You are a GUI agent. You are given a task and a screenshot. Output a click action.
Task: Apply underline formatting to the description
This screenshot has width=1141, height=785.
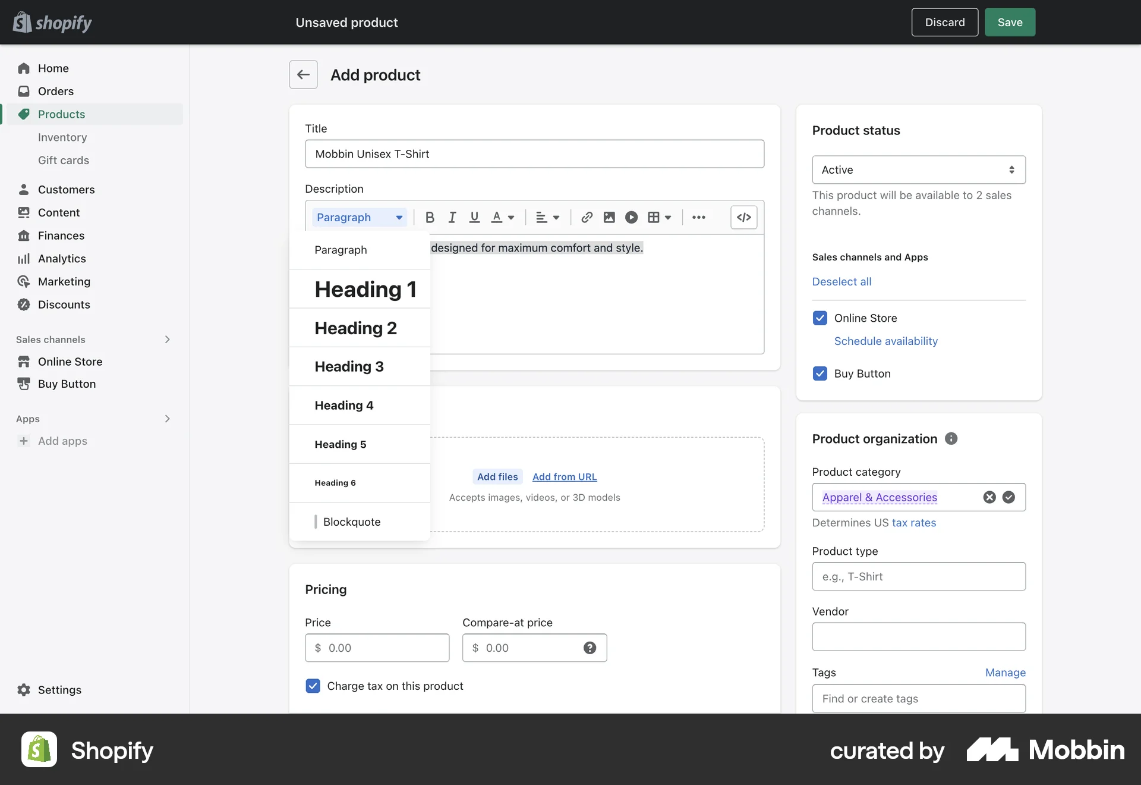click(474, 217)
